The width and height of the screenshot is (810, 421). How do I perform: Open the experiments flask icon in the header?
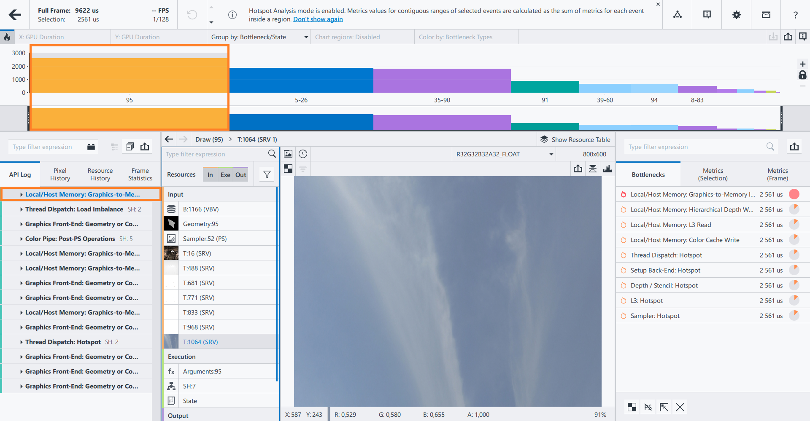pyautogui.click(x=678, y=15)
